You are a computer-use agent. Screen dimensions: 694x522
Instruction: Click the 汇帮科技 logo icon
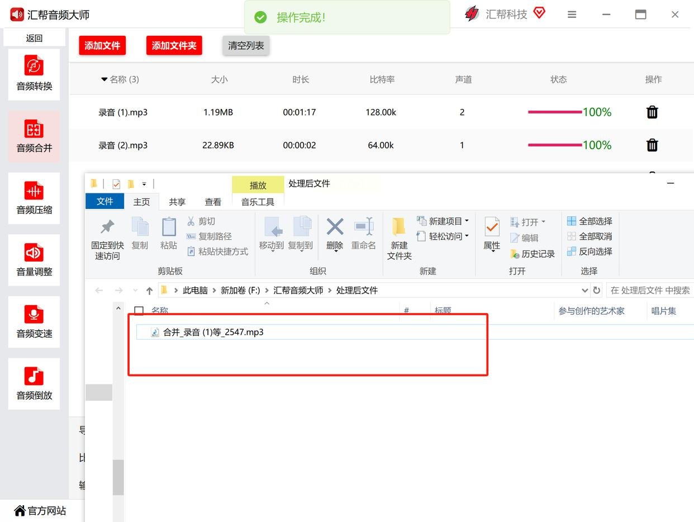click(x=472, y=14)
